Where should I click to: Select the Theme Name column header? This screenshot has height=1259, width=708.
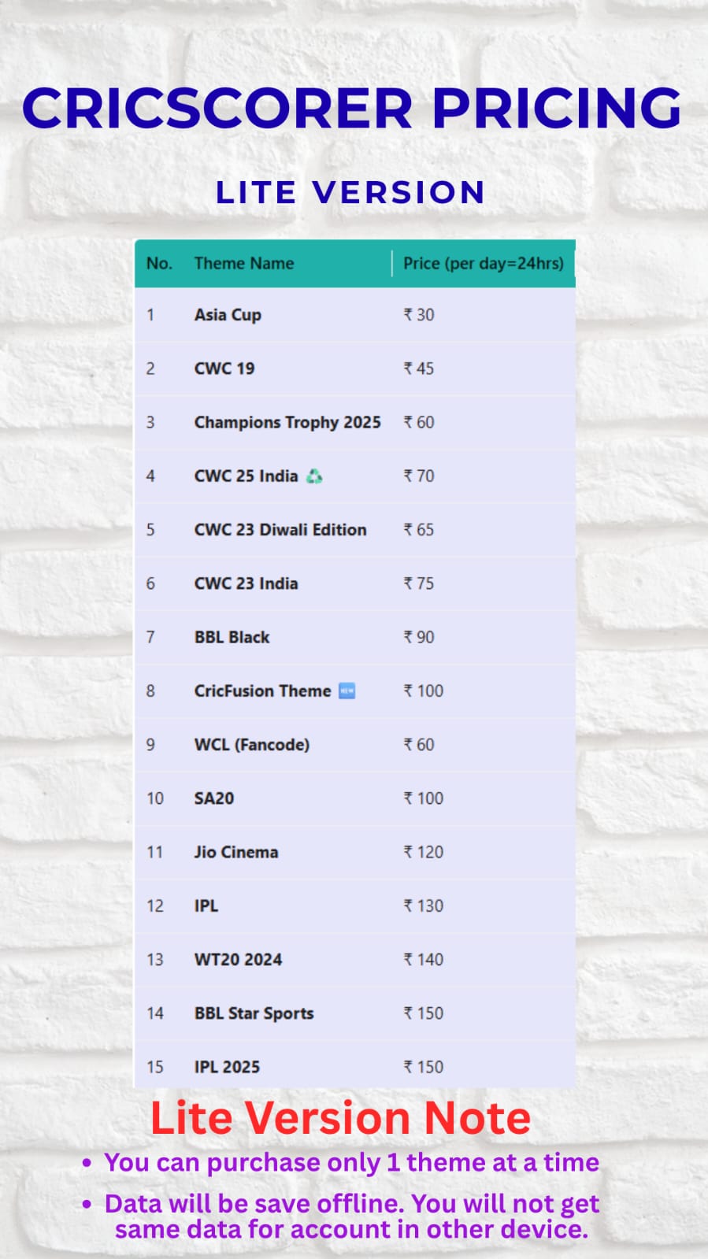tap(243, 264)
